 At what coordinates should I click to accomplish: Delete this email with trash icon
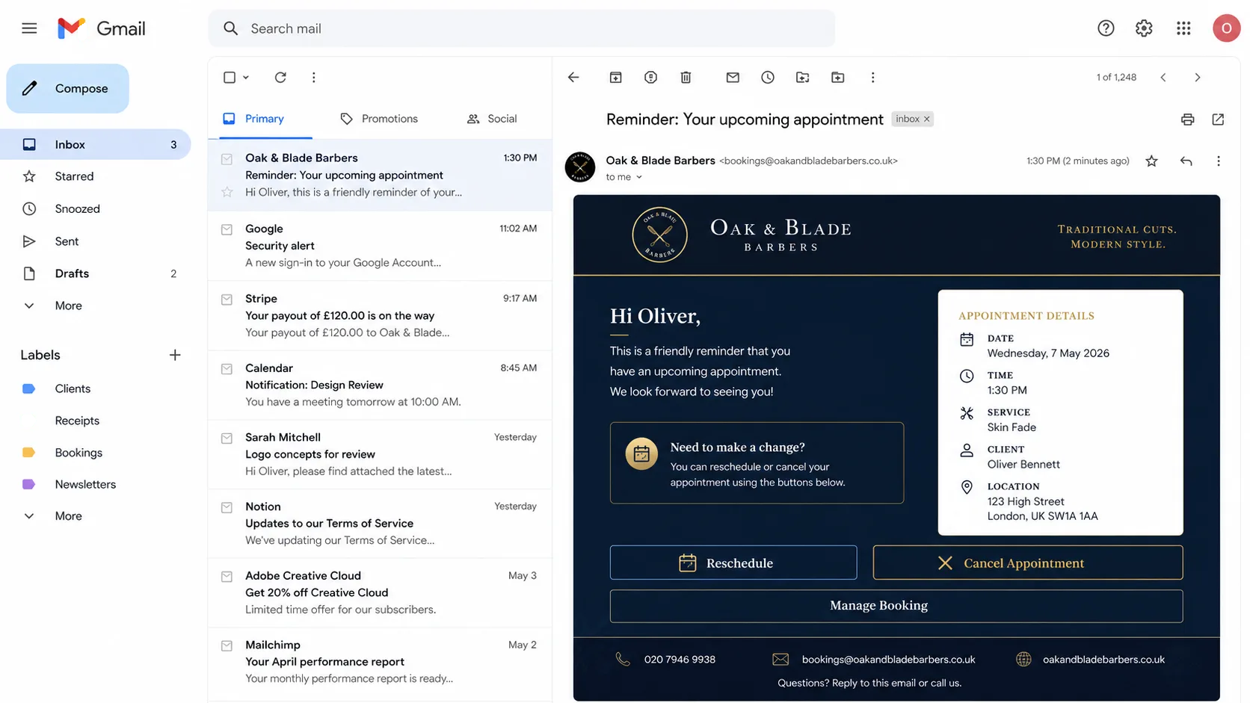pyautogui.click(x=686, y=77)
